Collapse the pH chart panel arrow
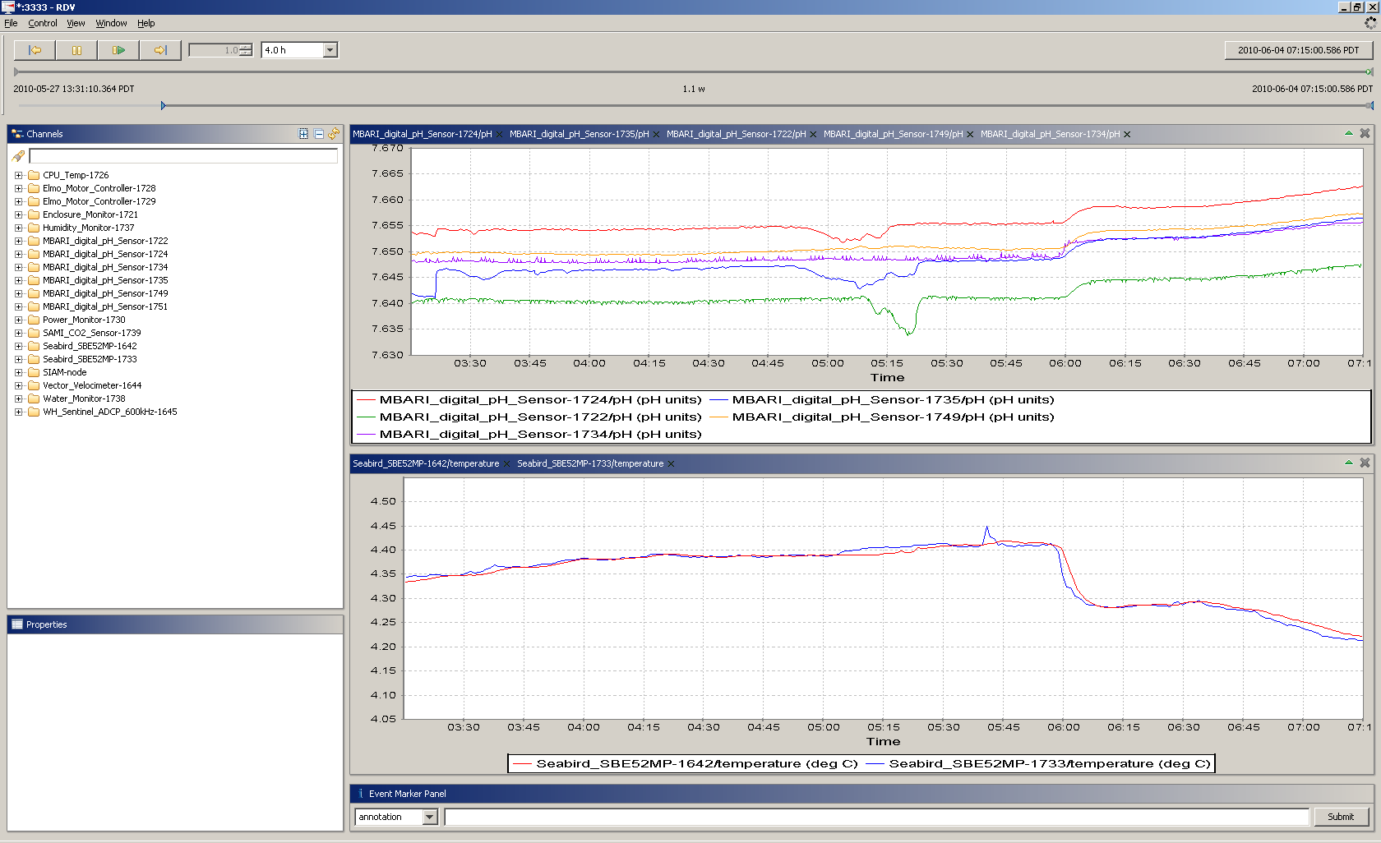Image resolution: width=1381 pixels, height=843 pixels. 1349,133
